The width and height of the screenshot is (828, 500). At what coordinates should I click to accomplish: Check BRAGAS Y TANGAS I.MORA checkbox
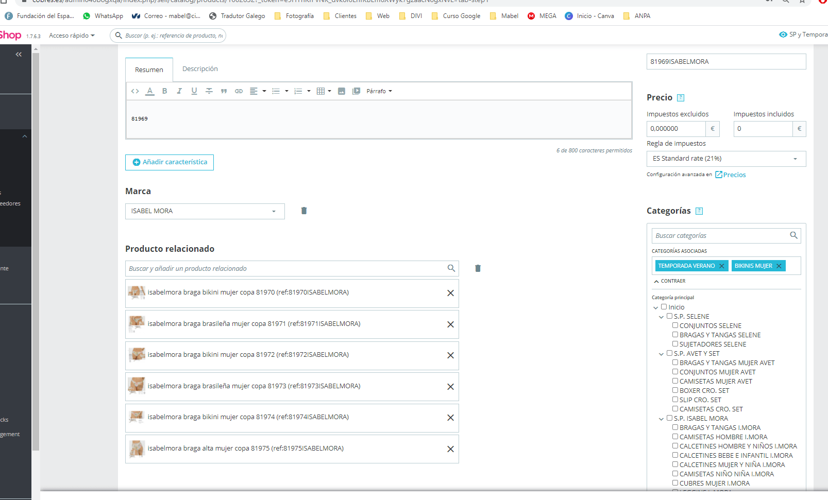tap(675, 427)
